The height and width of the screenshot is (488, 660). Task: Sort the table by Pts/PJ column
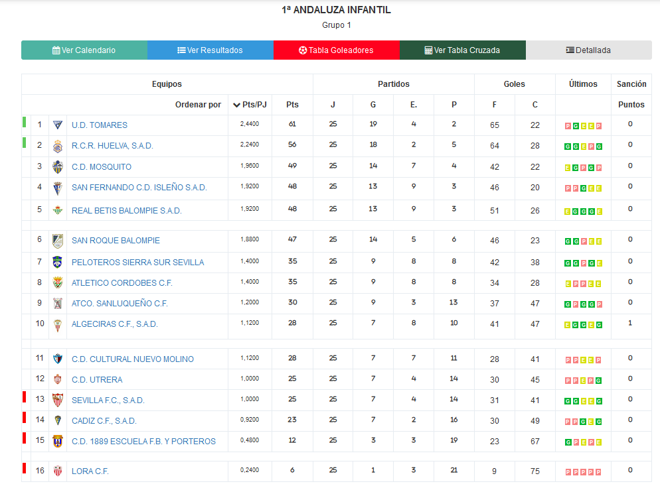click(250, 105)
